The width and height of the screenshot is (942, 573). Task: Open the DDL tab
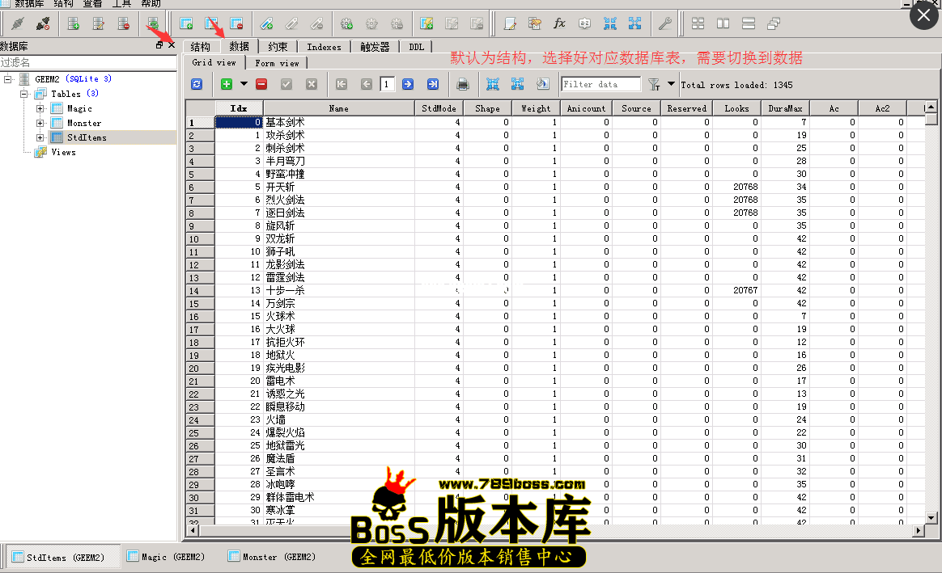pyautogui.click(x=416, y=47)
